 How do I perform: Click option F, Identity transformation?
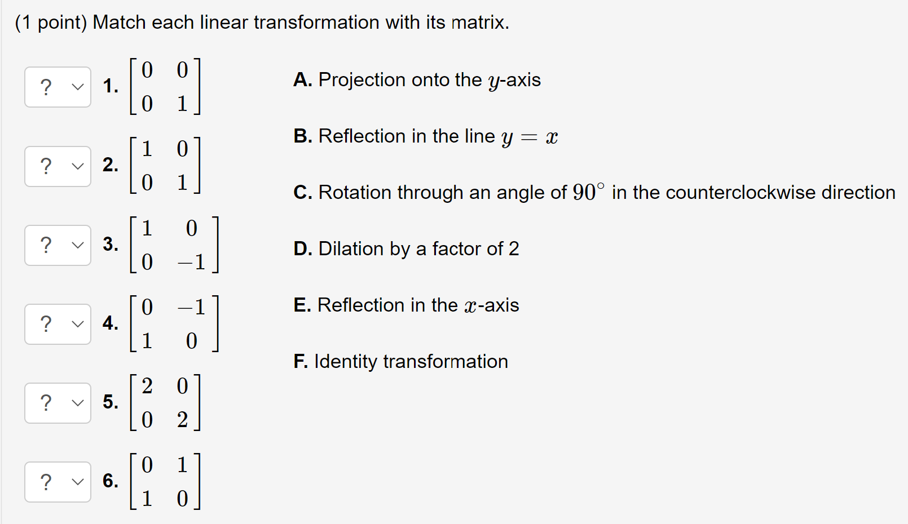[x=400, y=361]
